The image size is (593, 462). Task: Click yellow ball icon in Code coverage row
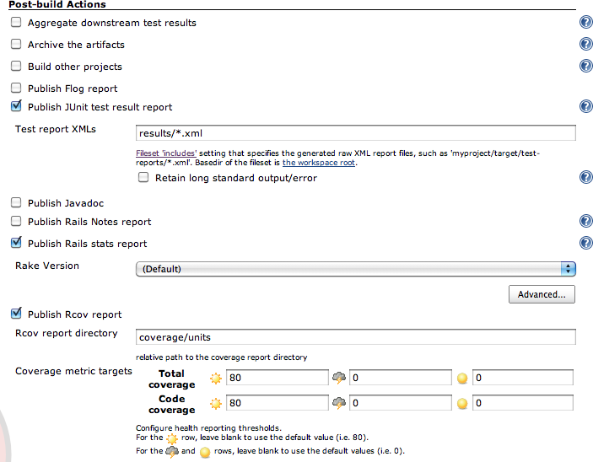462,403
